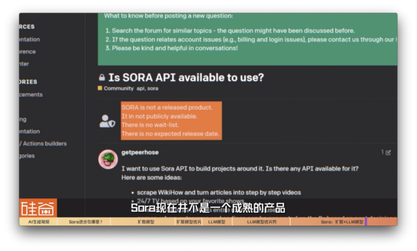The image size is (417, 251).
Task: Select the sora tag
Action: point(153,88)
